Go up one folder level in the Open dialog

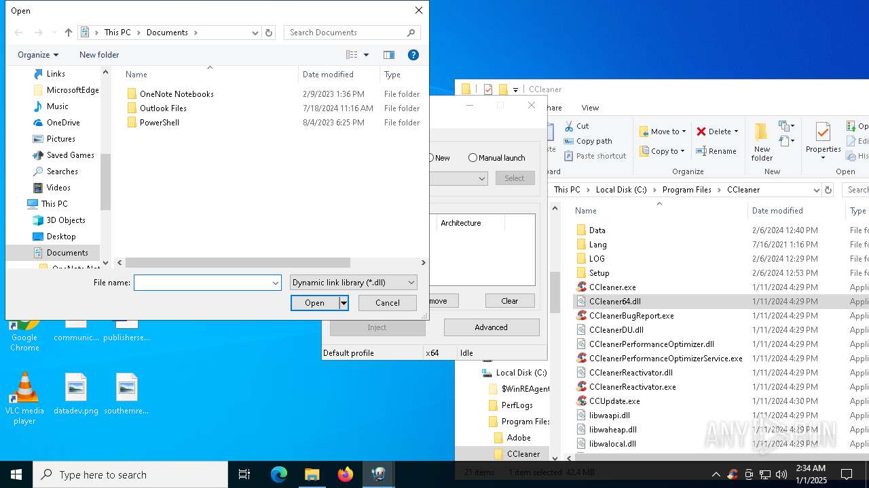(x=68, y=33)
